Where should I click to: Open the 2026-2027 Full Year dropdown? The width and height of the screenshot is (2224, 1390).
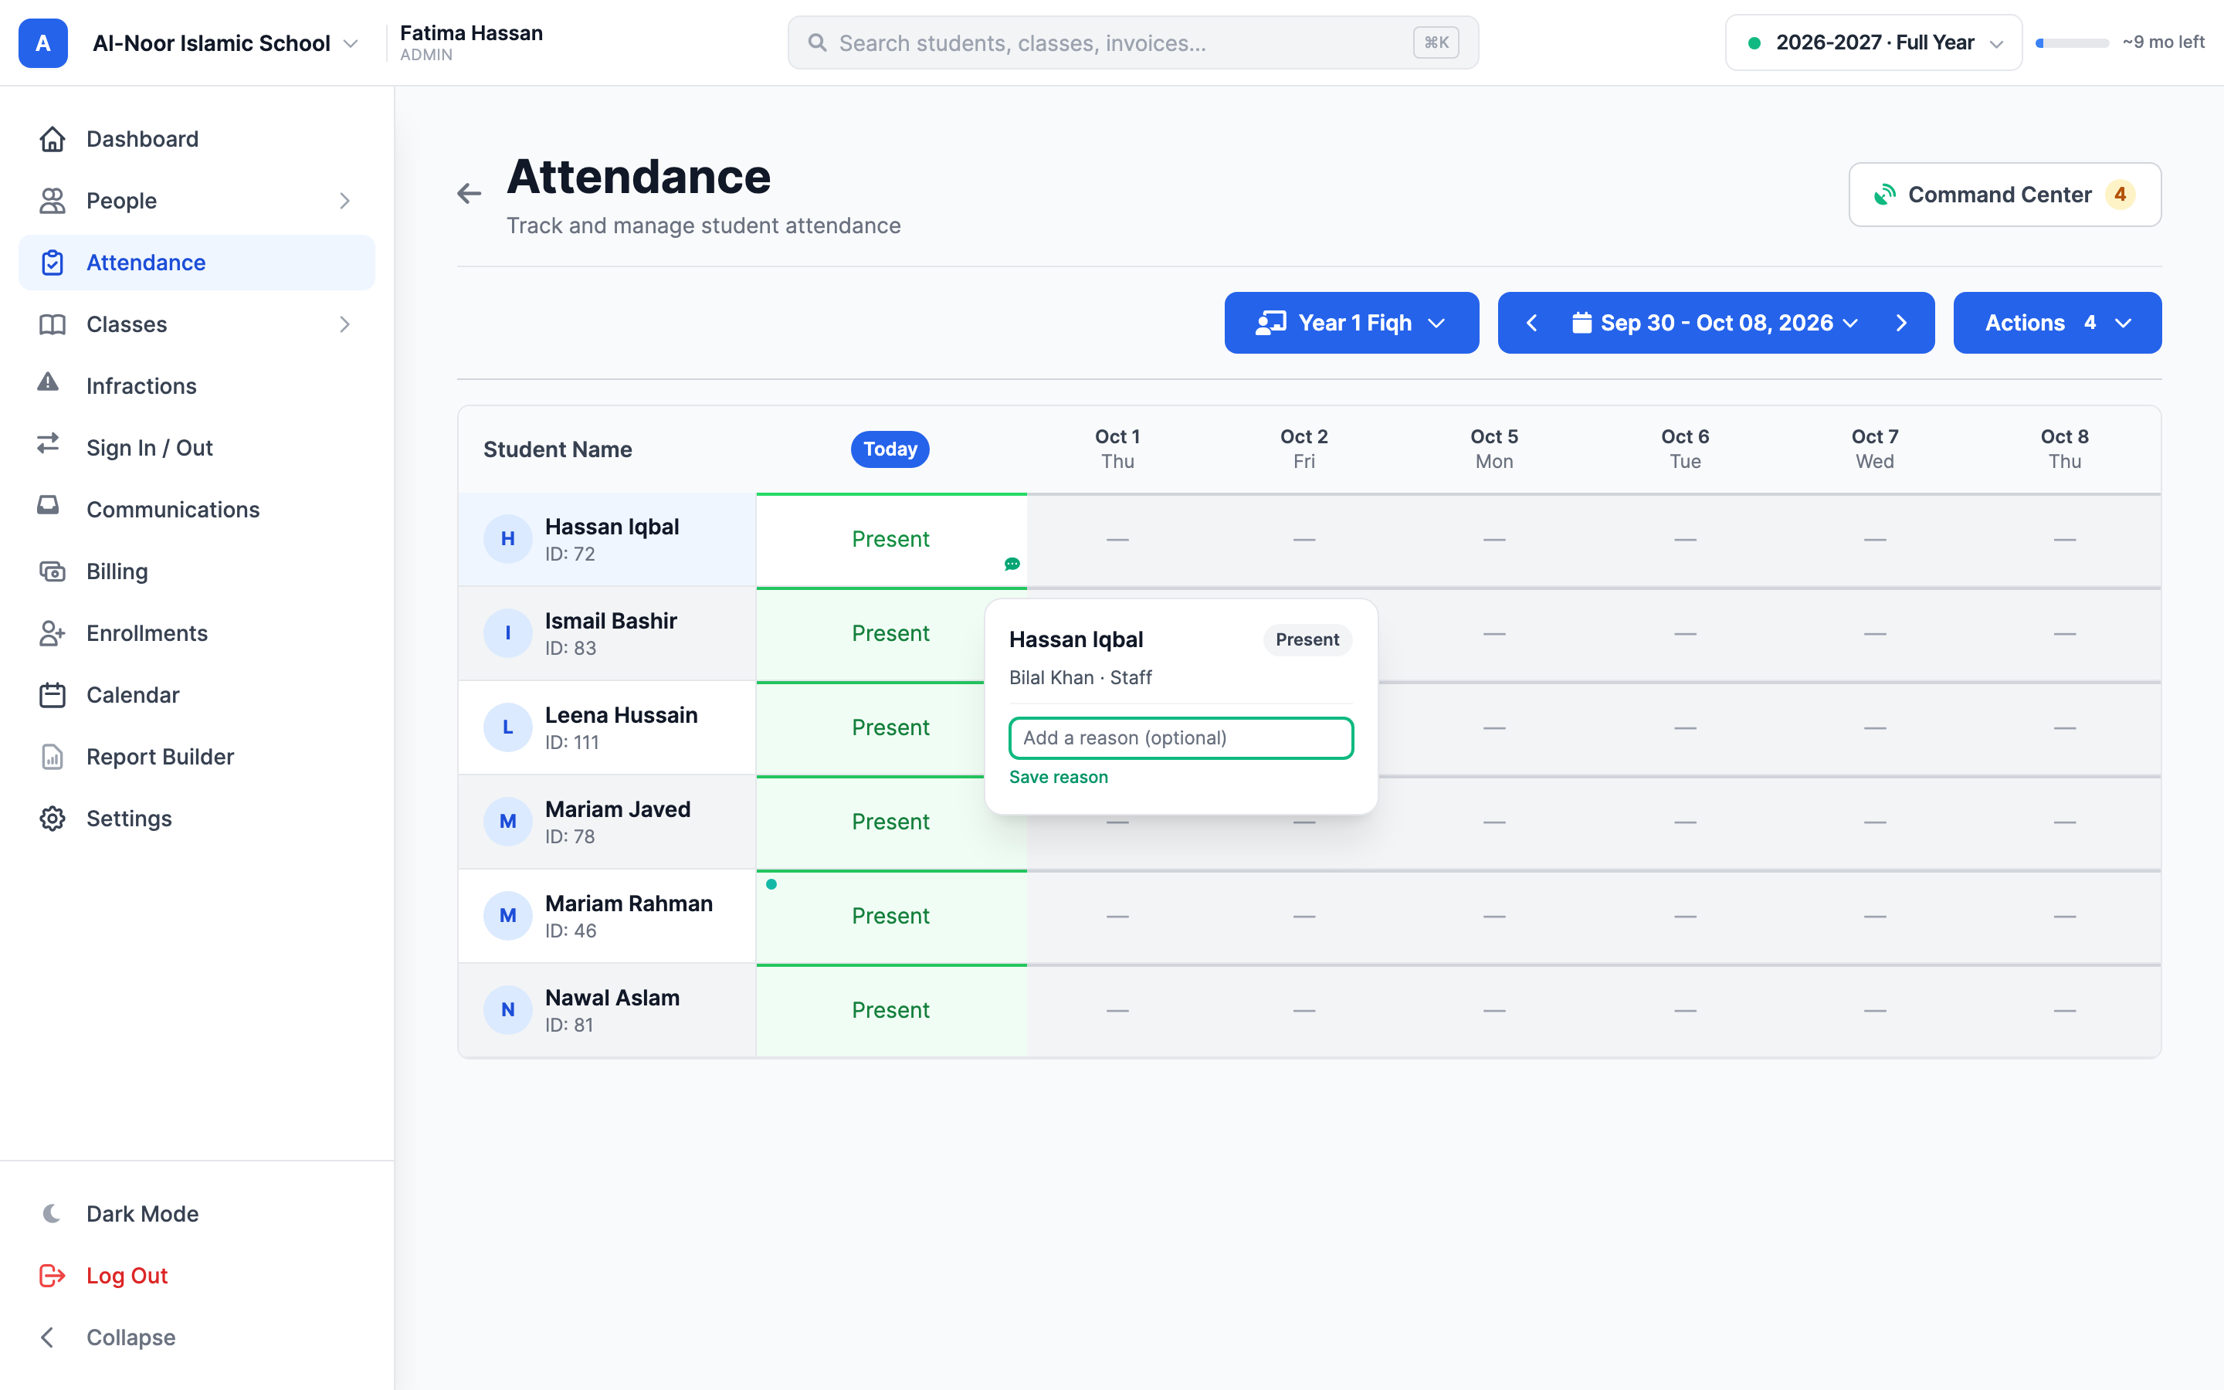(1873, 42)
